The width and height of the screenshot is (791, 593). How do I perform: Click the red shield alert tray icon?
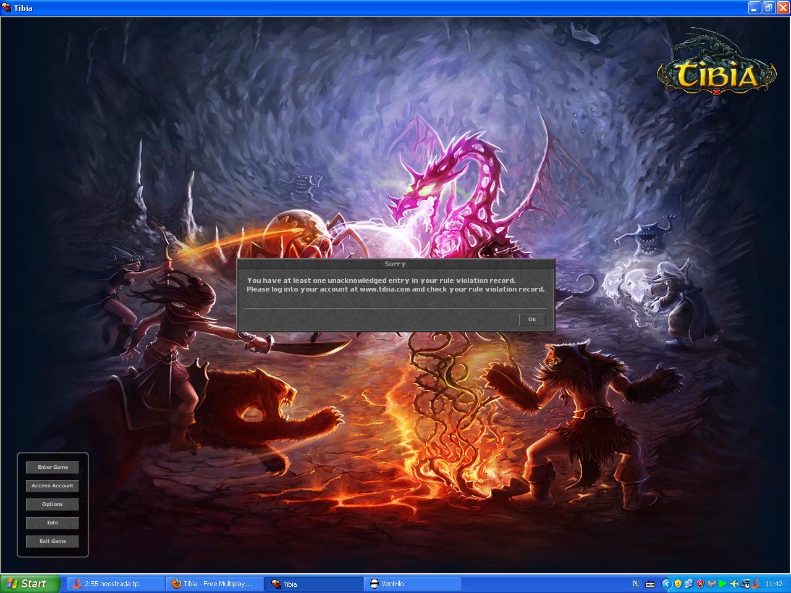(x=700, y=584)
